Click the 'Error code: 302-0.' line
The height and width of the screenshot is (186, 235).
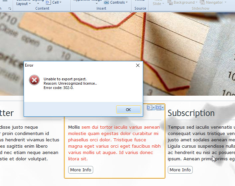click(x=59, y=88)
